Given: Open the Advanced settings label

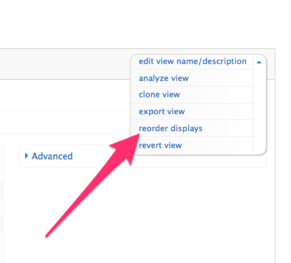Looking at the screenshot, I should pos(52,156).
